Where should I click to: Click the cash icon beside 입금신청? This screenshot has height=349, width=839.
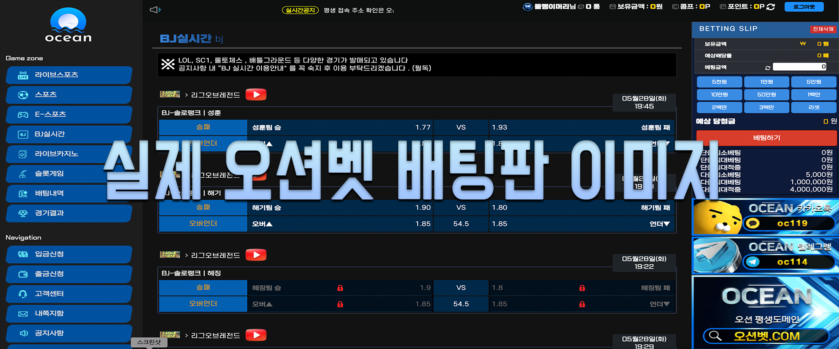tap(23, 254)
